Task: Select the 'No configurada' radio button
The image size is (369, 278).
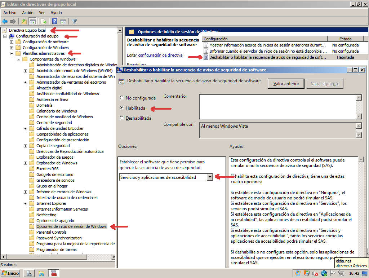Action: (x=122, y=98)
